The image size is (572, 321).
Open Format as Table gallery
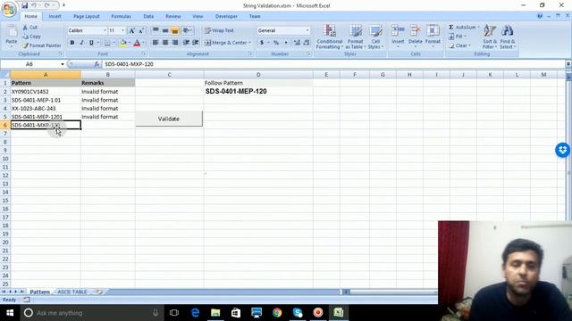tap(355, 37)
